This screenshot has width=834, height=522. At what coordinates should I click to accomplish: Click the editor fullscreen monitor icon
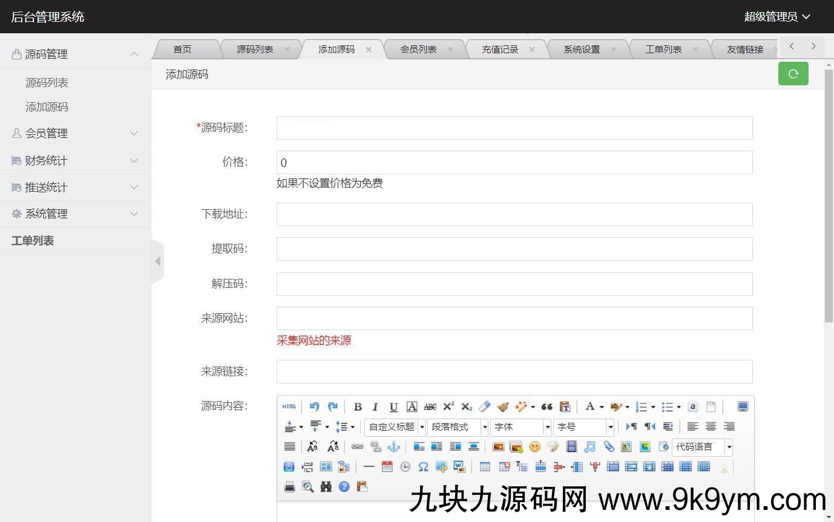point(743,406)
